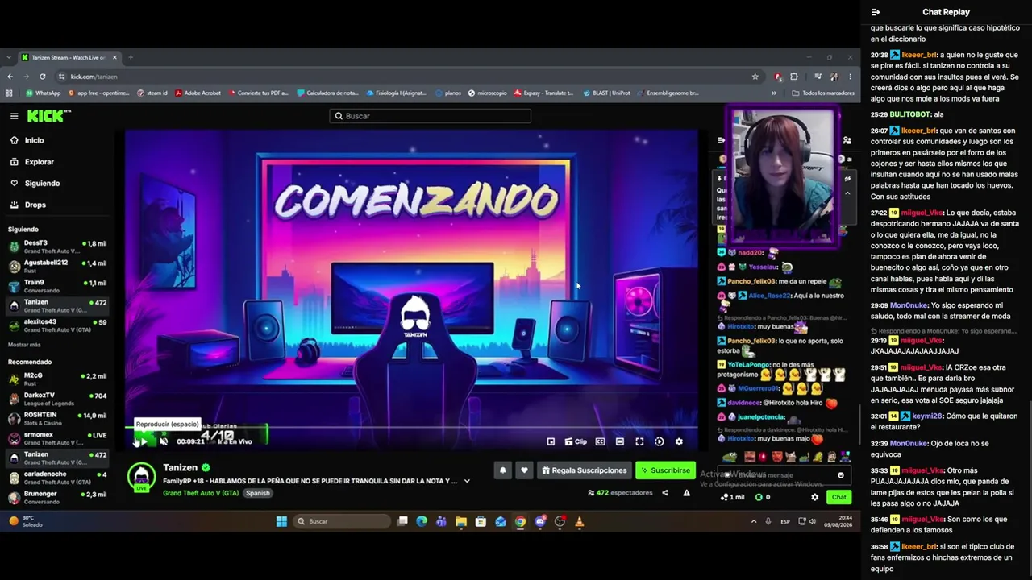Open the Drops page
Screen dimensions: 1032x580
(x=35, y=205)
